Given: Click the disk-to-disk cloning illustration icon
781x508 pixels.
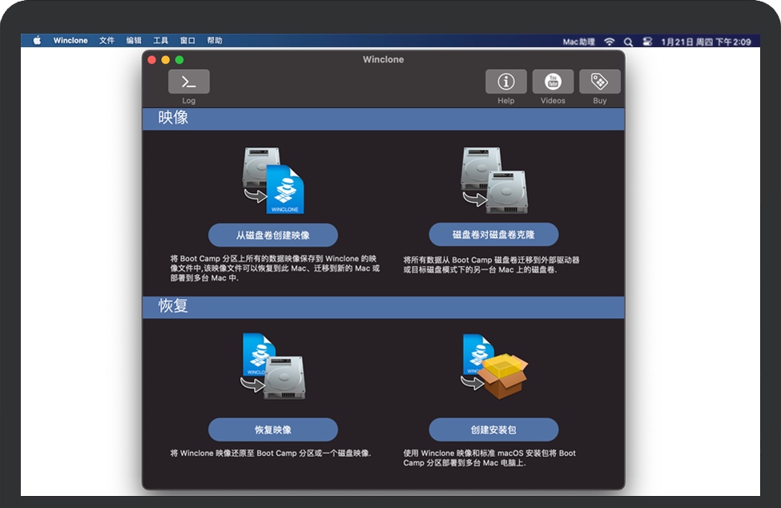Looking at the screenshot, I should (x=493, y=180).
